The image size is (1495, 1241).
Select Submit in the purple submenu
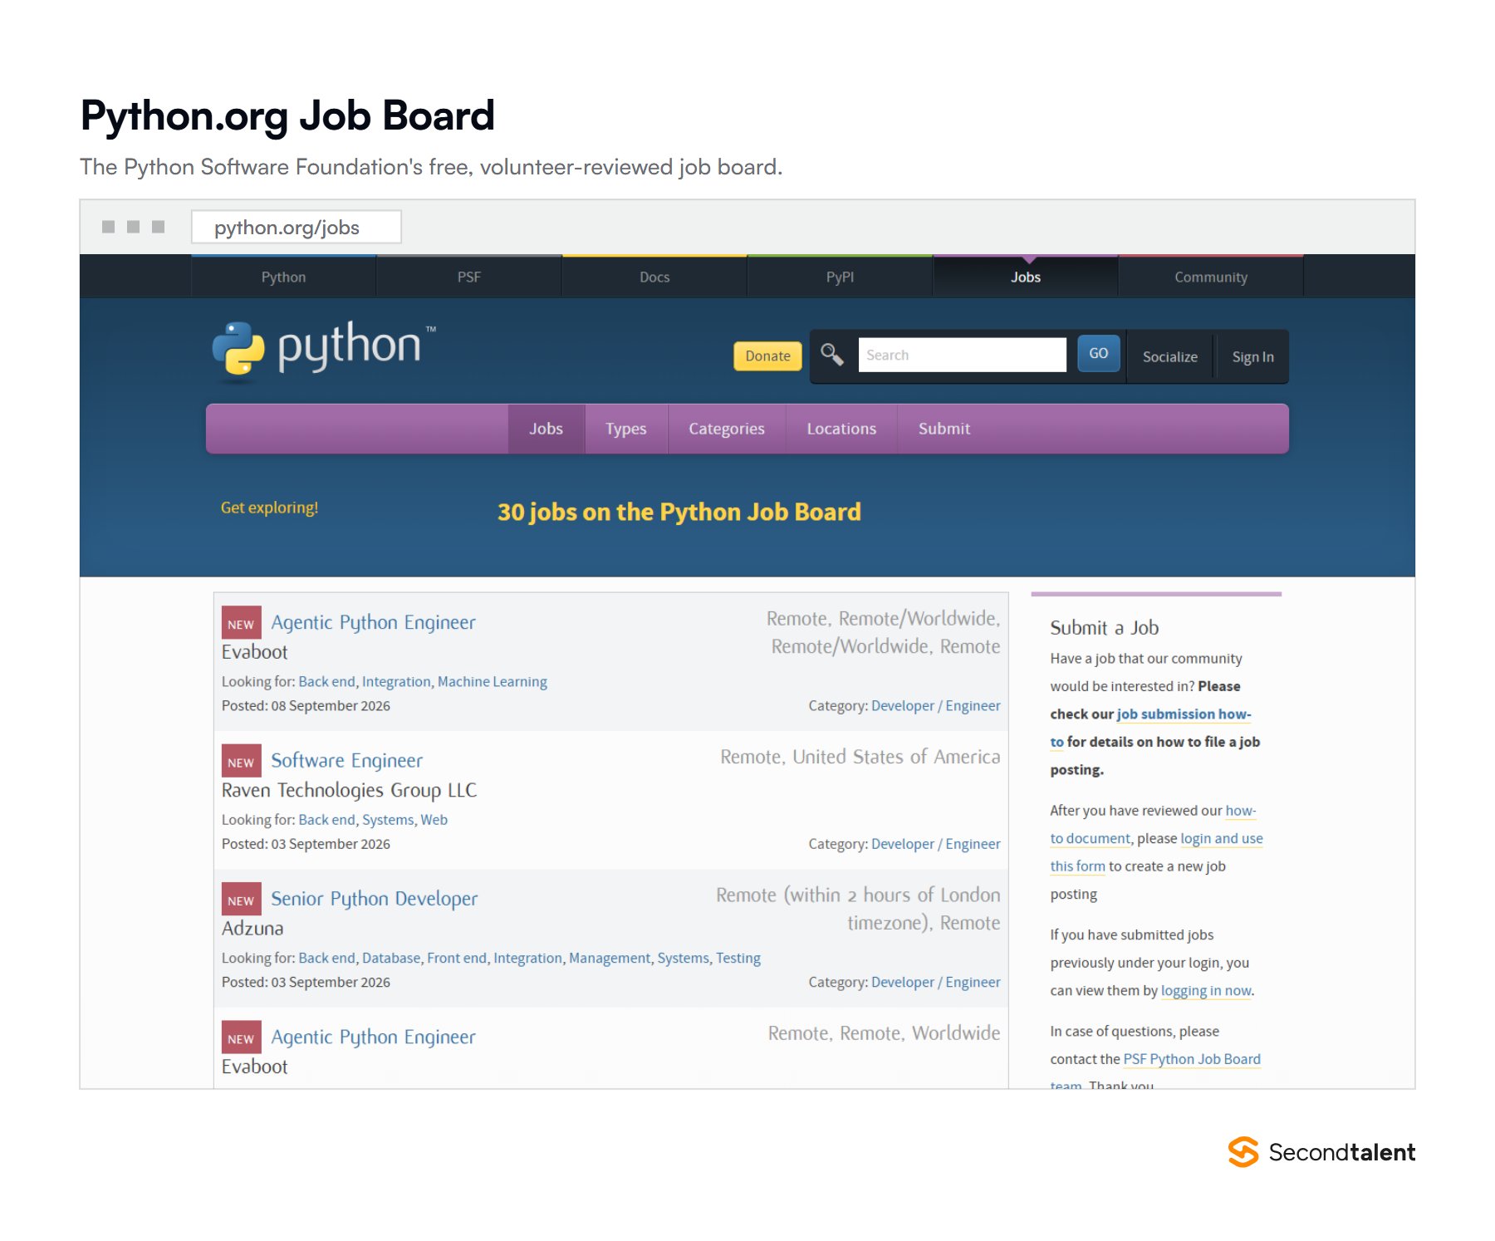click(x=944, y=429)
